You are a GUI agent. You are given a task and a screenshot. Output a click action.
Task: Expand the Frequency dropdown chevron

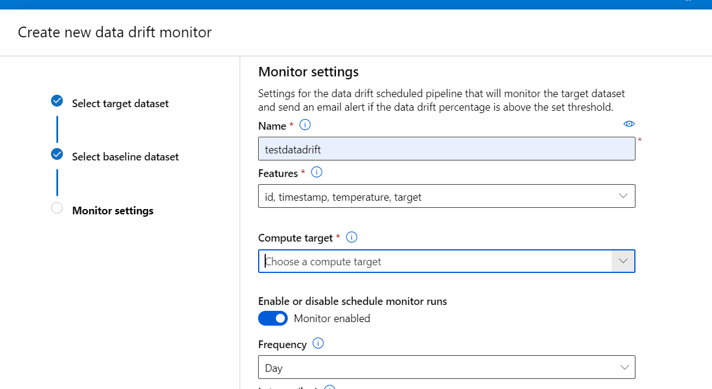click(624, 368)
